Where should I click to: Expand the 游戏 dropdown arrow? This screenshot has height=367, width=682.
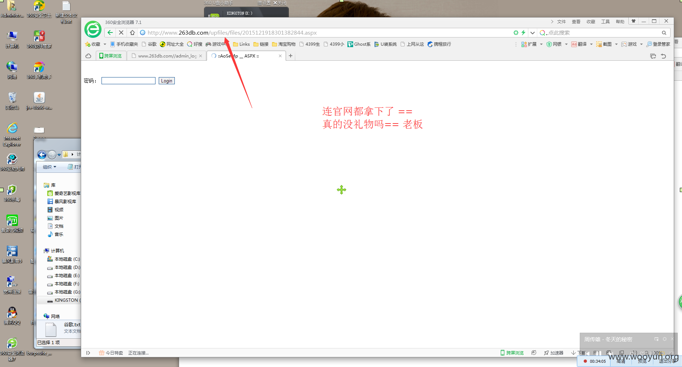tap(641, 44)
